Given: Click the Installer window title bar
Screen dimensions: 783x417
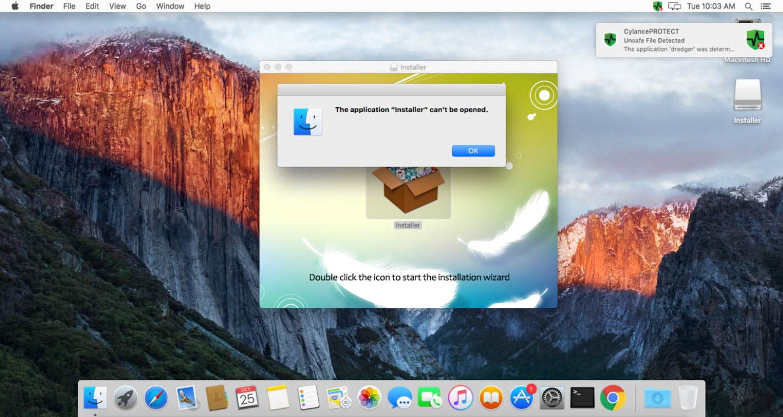Looking at the screenshot, I should tap(408, 67).
